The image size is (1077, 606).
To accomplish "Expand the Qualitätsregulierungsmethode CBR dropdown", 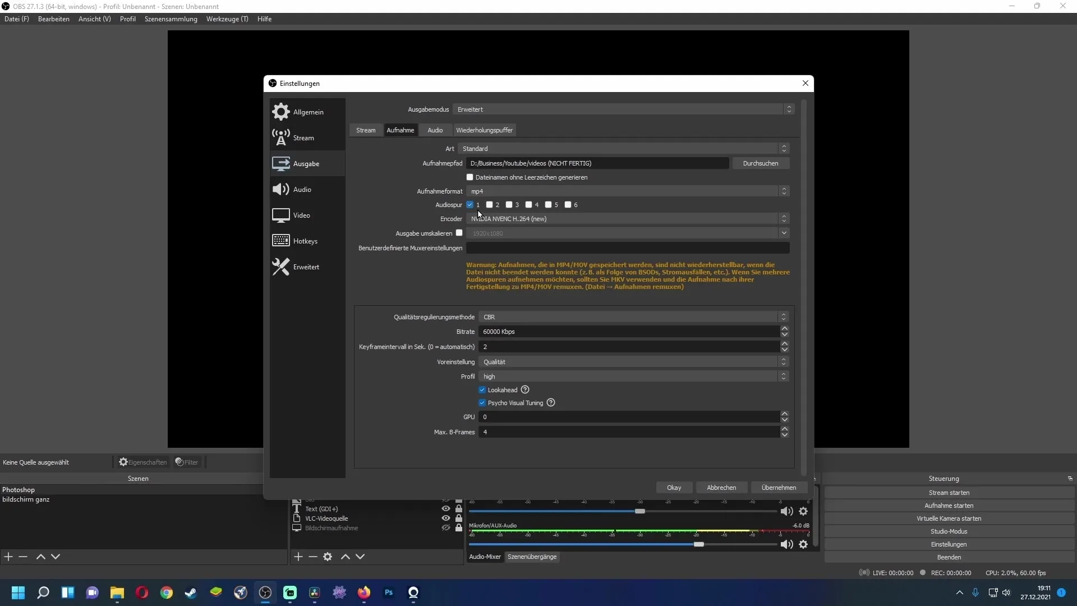I will 783,316.
